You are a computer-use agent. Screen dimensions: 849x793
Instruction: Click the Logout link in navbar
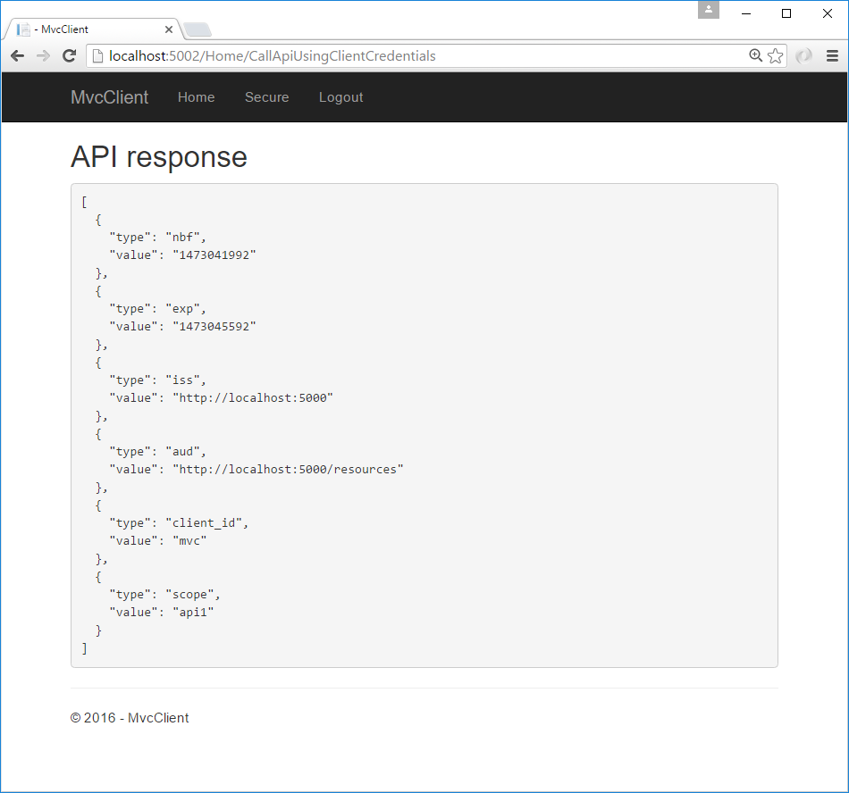[340, 97]
